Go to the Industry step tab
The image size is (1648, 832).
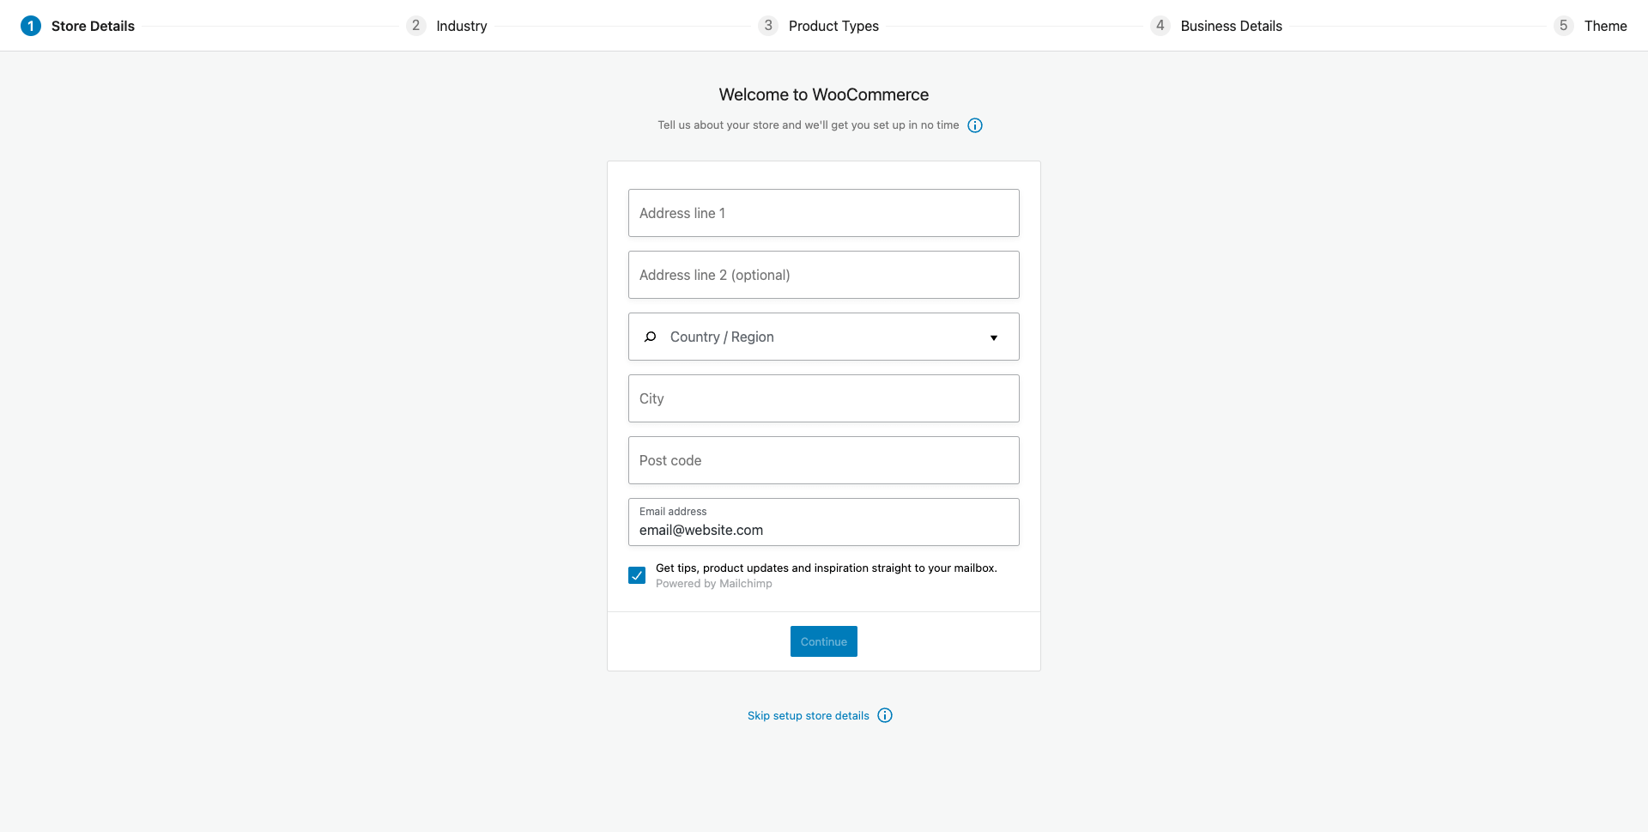pyautogui.click(x=462, y=26)
